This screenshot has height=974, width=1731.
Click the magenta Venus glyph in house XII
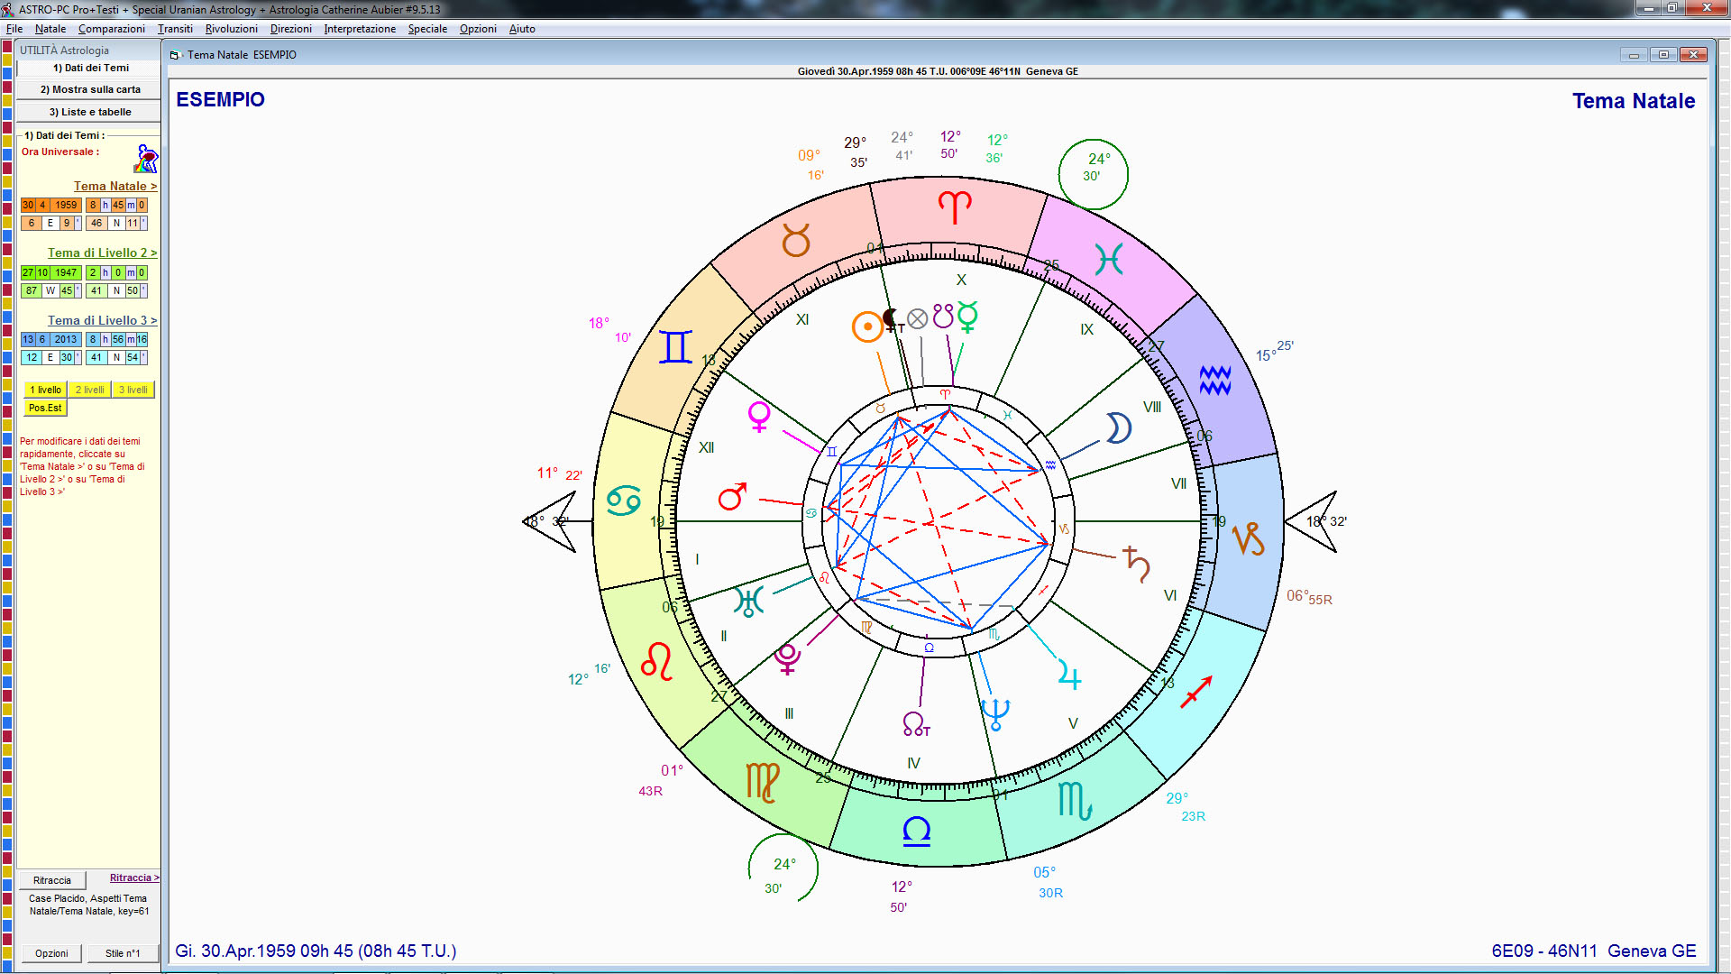pos(759,417)
